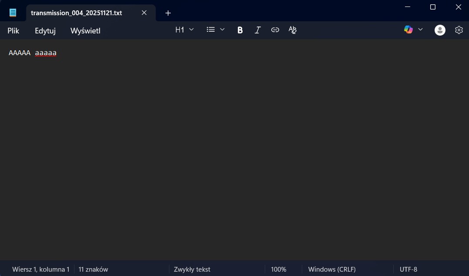The height and width of the screenshot is (276, 469).
Task: Open the account profile icon
Action: (440, 30)
